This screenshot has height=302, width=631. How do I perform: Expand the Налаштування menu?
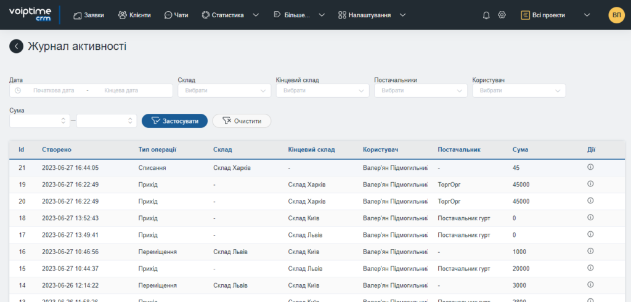372,15
